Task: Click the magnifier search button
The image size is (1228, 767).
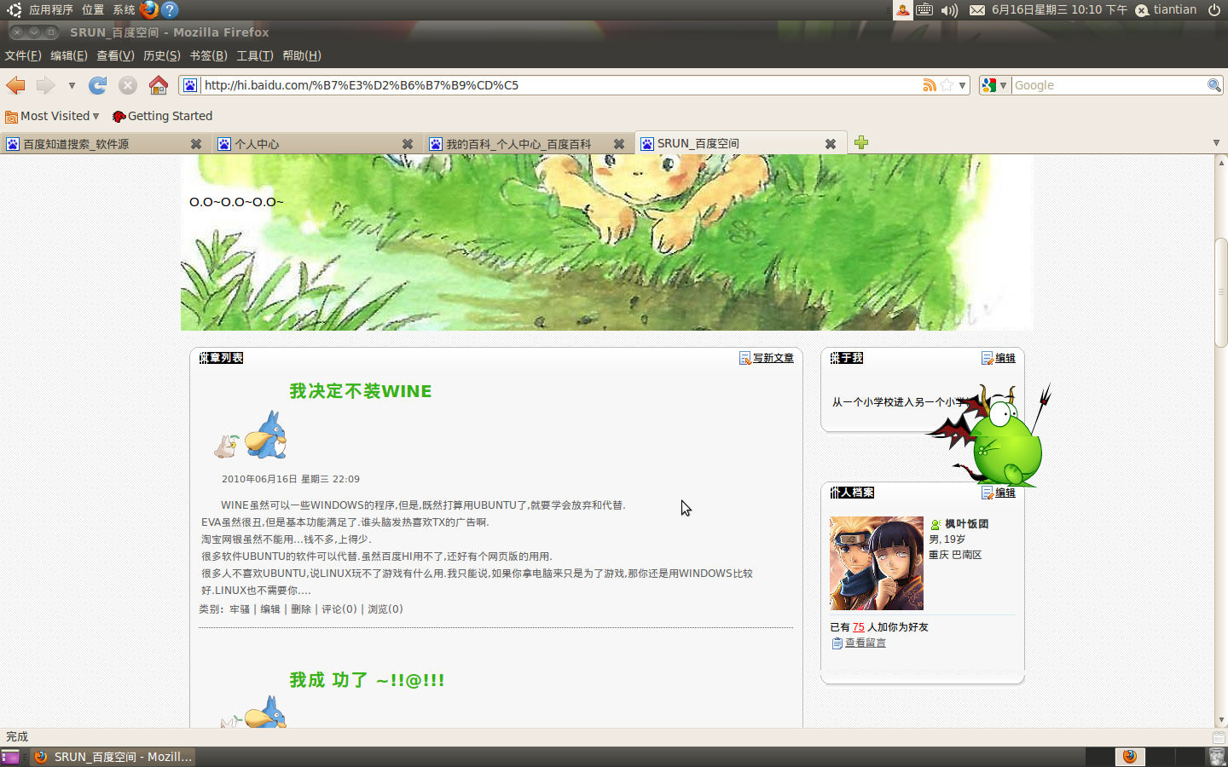Action: point(1214,85)
